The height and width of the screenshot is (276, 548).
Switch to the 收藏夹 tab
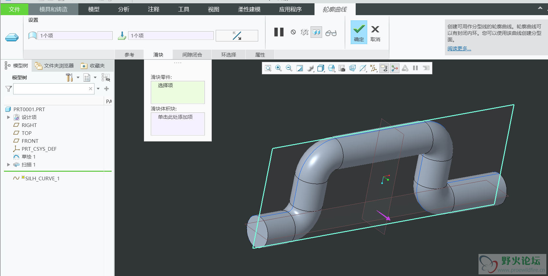coord(93,66)
